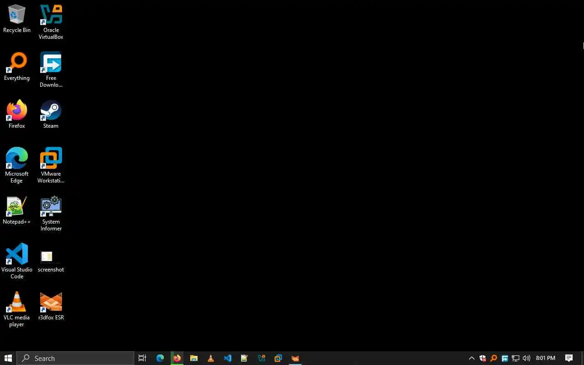
Task: Open Everything search tray icon
Action: click(x=494, y=358)
